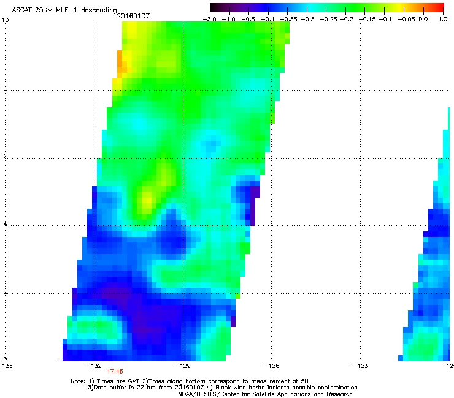The width and height of the screenshot is (454, 398).
Task: Click latitude axis label 0
Action: [x=5, y=359]
